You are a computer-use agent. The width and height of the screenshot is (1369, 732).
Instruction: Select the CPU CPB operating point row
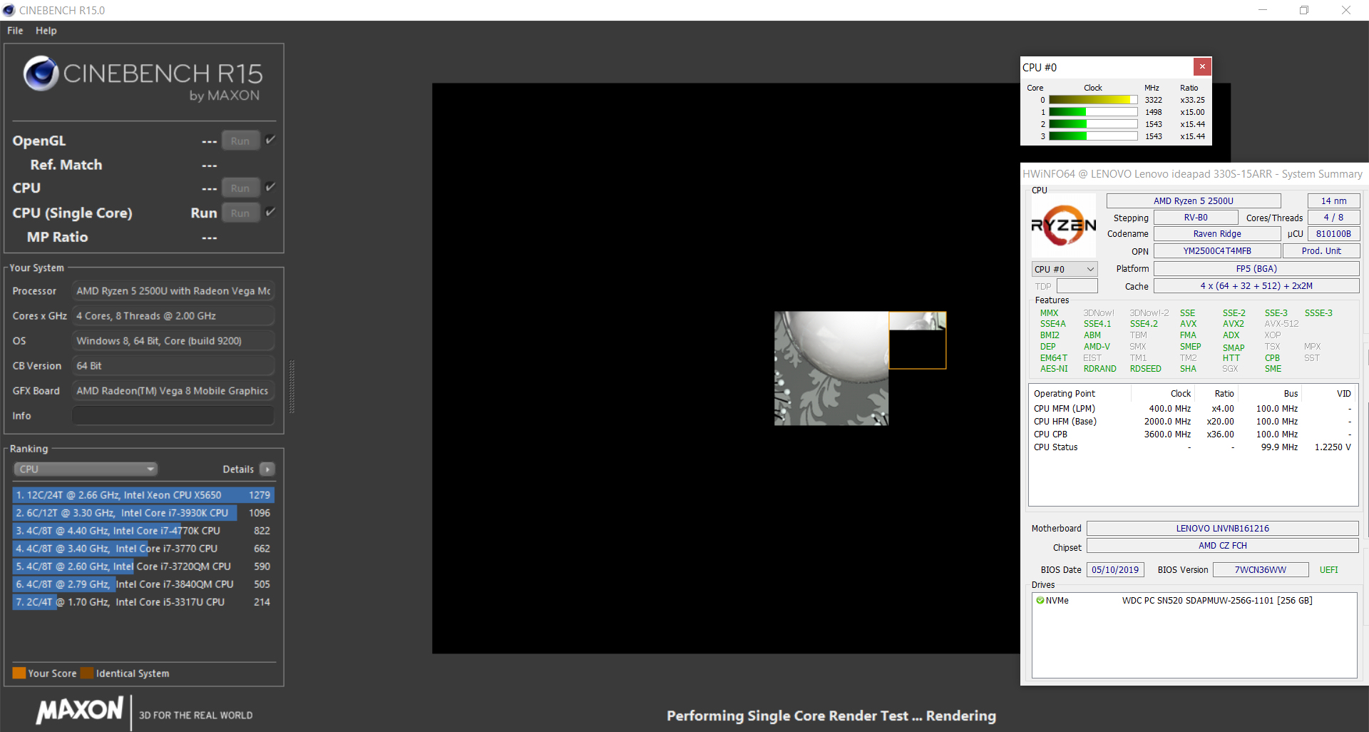(x=1192, y=434)
